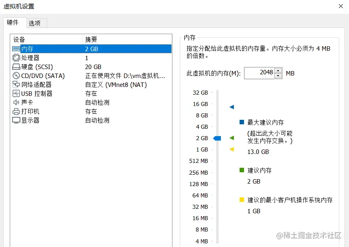349x247 pixels.
Task: Click the blue maximum recommended memory marker
Action: [x=232, y=107]
